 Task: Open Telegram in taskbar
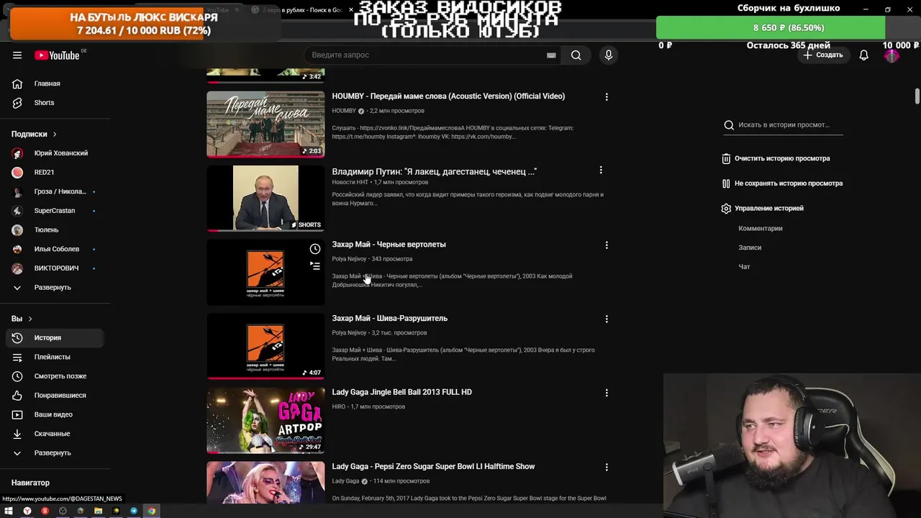coord(134,512)
